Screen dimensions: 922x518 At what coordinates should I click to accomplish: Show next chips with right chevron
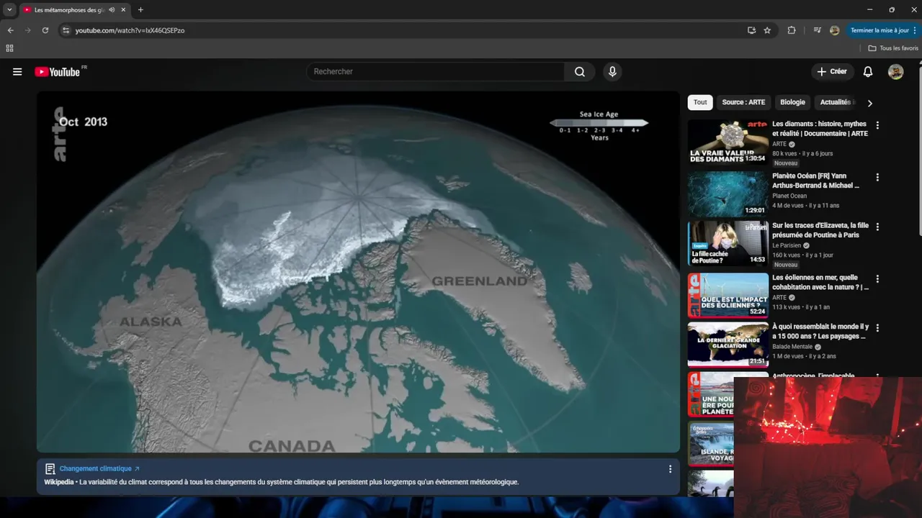869,103
